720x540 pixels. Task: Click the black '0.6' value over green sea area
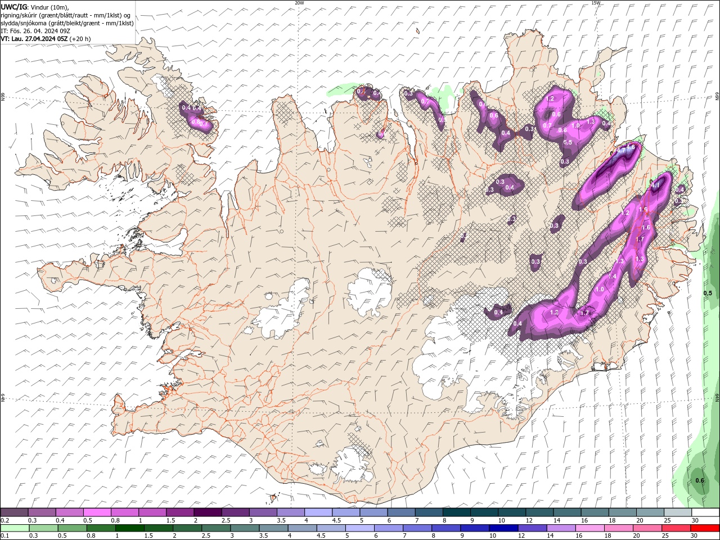700,480
